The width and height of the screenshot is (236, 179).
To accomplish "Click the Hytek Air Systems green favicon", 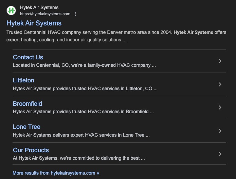I will pos(11,11).
